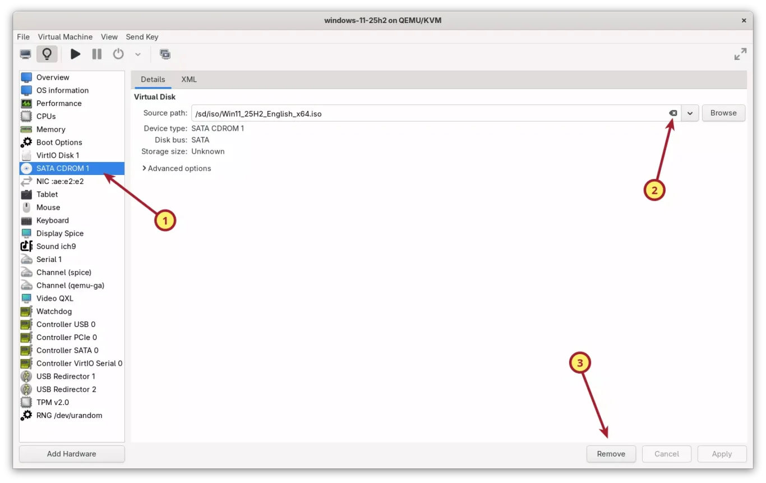Show the graphical console view
This screenshot has height=483, width=766.
click(x=26, y=54)
